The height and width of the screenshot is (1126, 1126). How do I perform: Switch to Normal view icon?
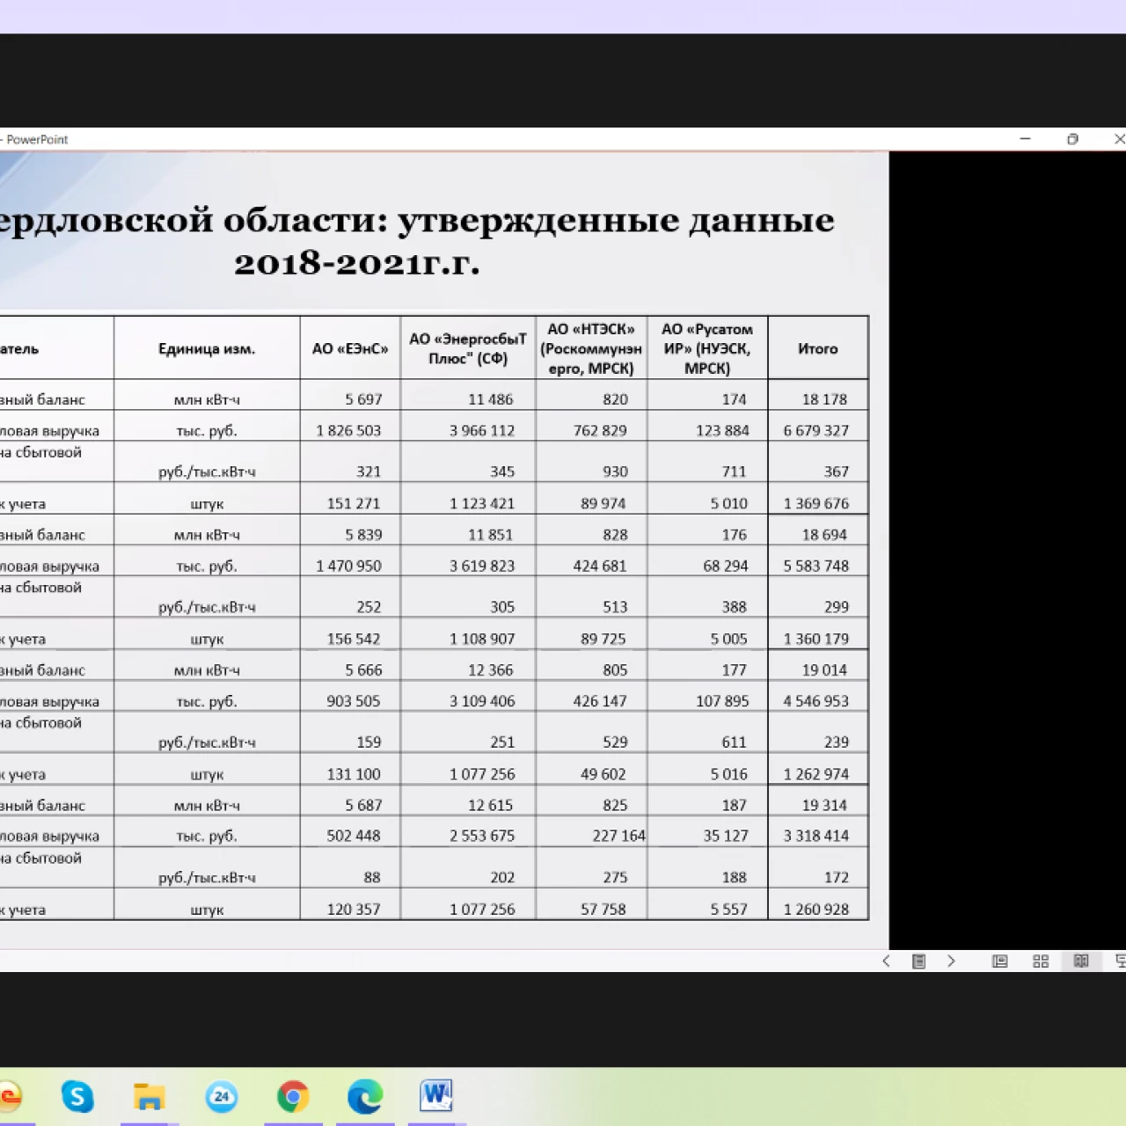(1000, 961)
